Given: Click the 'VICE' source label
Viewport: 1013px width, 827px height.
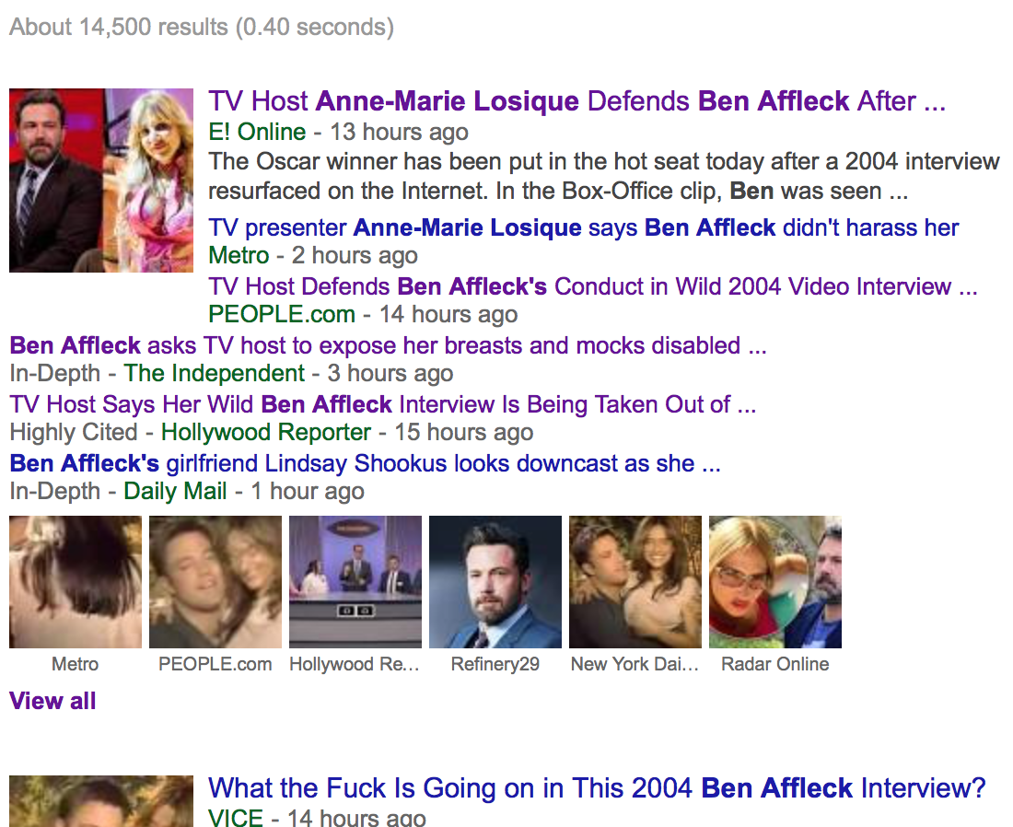Looking at the screenshot, I should [x=236, y=817].
